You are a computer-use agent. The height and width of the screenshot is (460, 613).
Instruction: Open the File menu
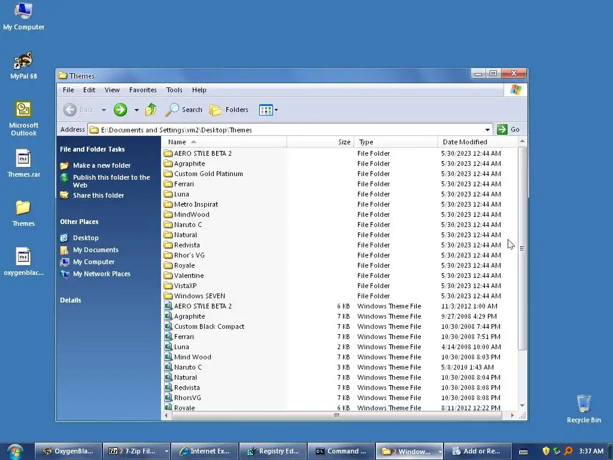[x=68, y=90]
